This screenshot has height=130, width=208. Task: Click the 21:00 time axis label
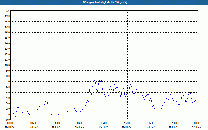174,123
